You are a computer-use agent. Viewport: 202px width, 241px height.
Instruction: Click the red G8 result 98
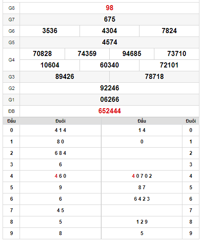[110, 8]
